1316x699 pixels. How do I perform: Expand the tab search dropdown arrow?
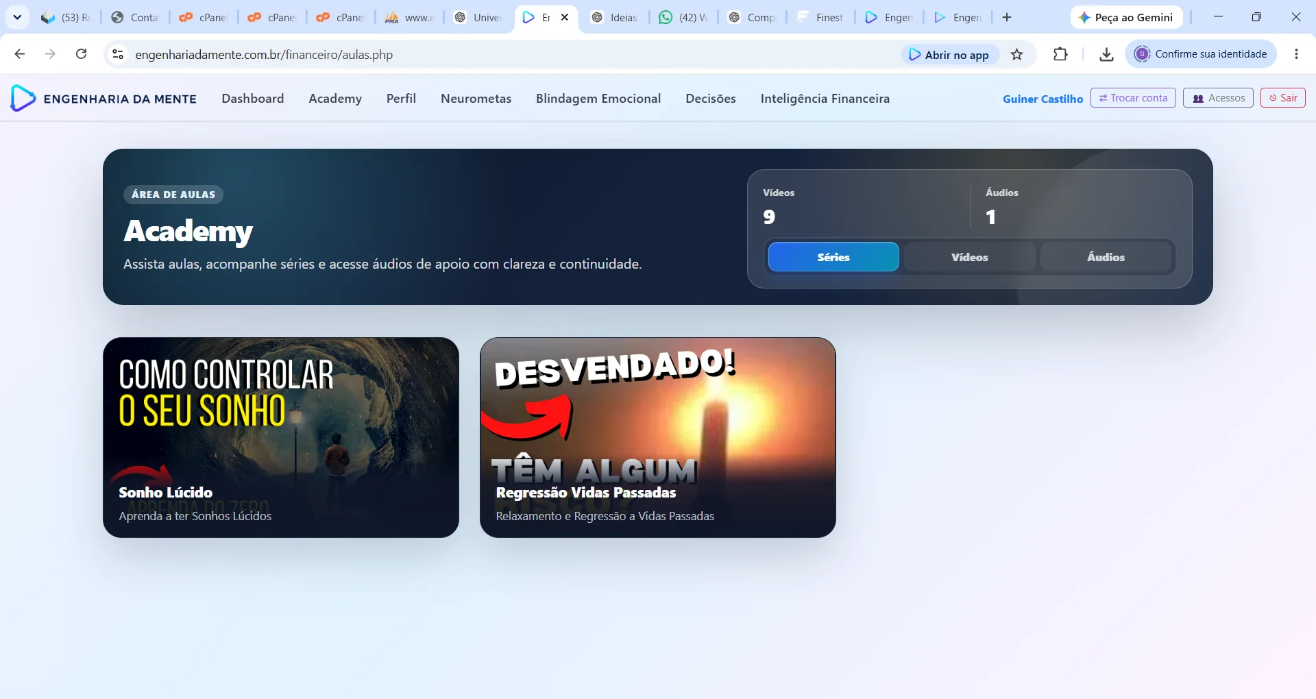pos(17,18)
